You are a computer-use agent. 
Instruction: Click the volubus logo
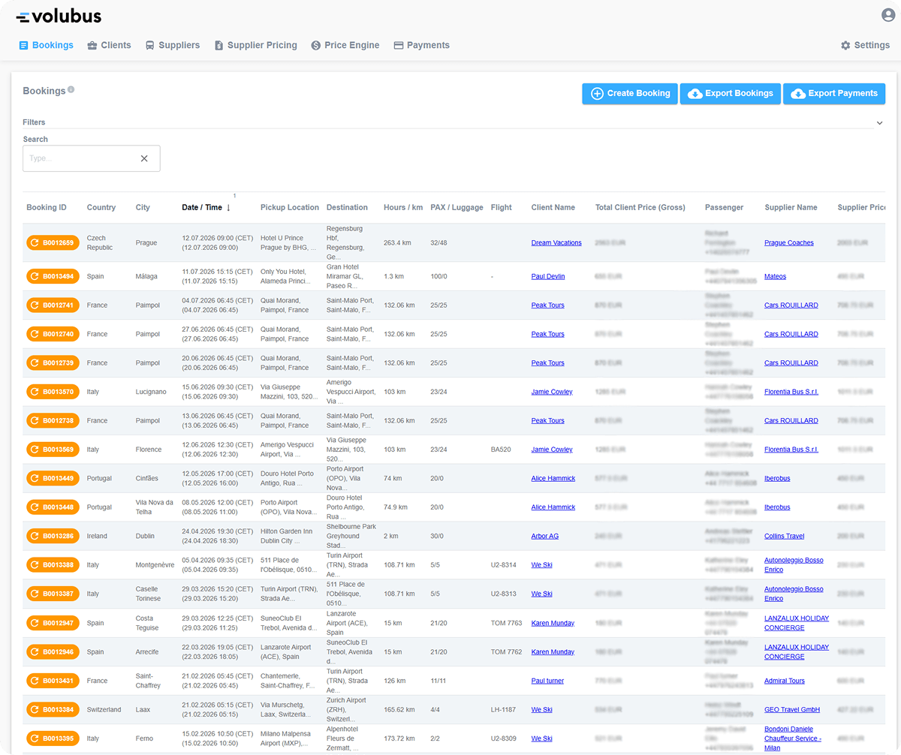tap(59, 17)
